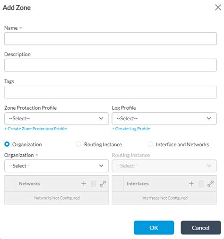Select Interface and Networks radio option
224x239 pixels.
150,144
